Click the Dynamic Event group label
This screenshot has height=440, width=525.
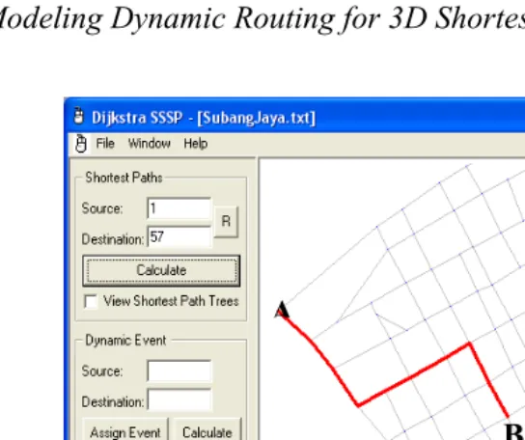[x=125, y=341]
